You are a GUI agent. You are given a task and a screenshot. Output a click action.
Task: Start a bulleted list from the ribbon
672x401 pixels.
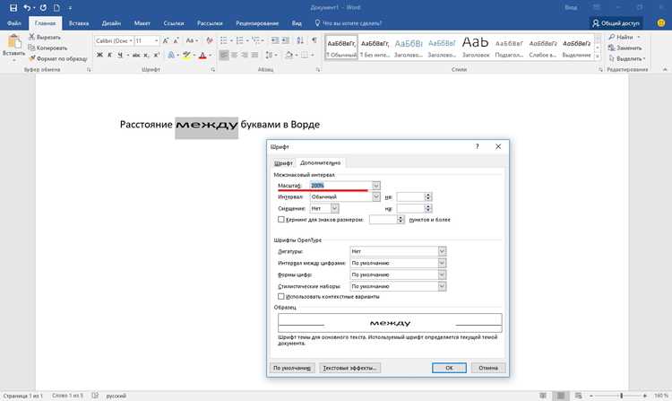pyautogui.click(x=223, y=40)
